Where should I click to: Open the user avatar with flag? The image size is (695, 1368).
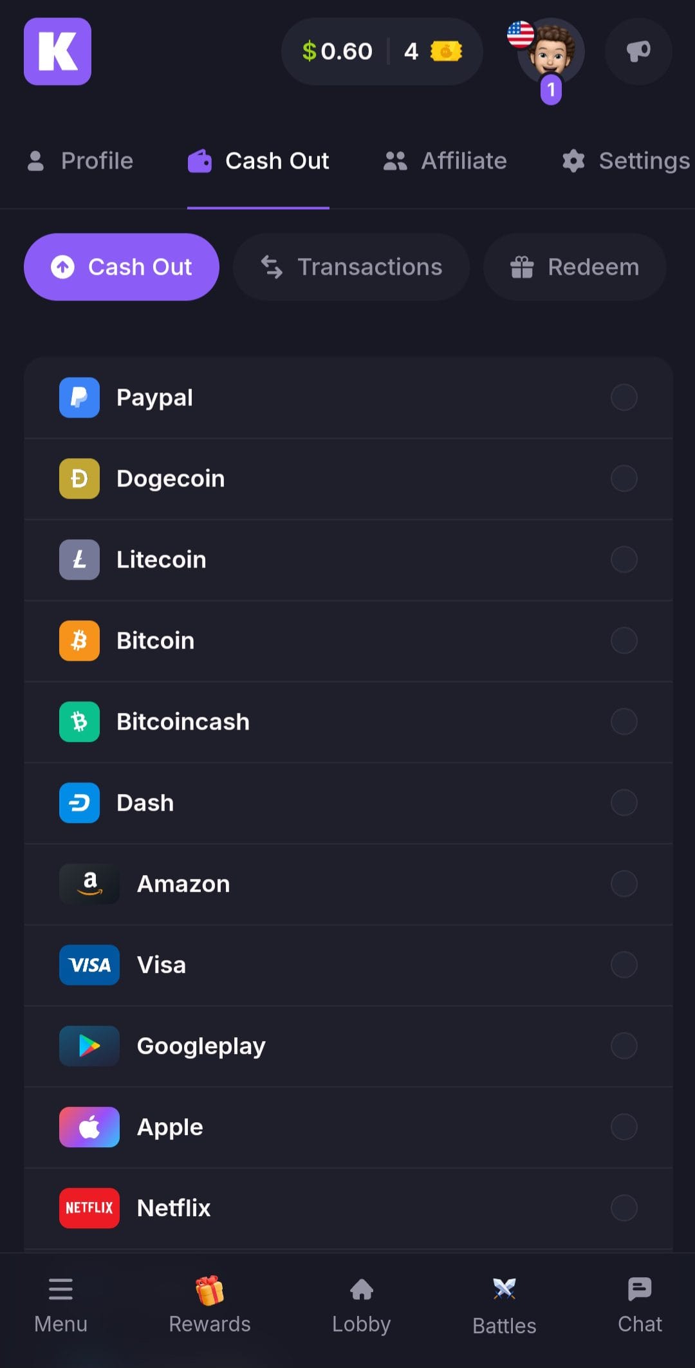point(550,53)
